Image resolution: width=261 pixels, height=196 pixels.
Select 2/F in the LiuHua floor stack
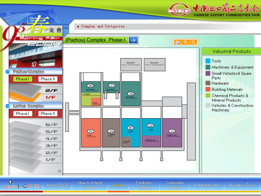coord(52,153)
